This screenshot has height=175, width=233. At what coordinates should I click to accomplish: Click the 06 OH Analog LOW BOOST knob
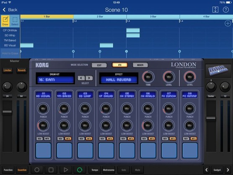(148, 125)
